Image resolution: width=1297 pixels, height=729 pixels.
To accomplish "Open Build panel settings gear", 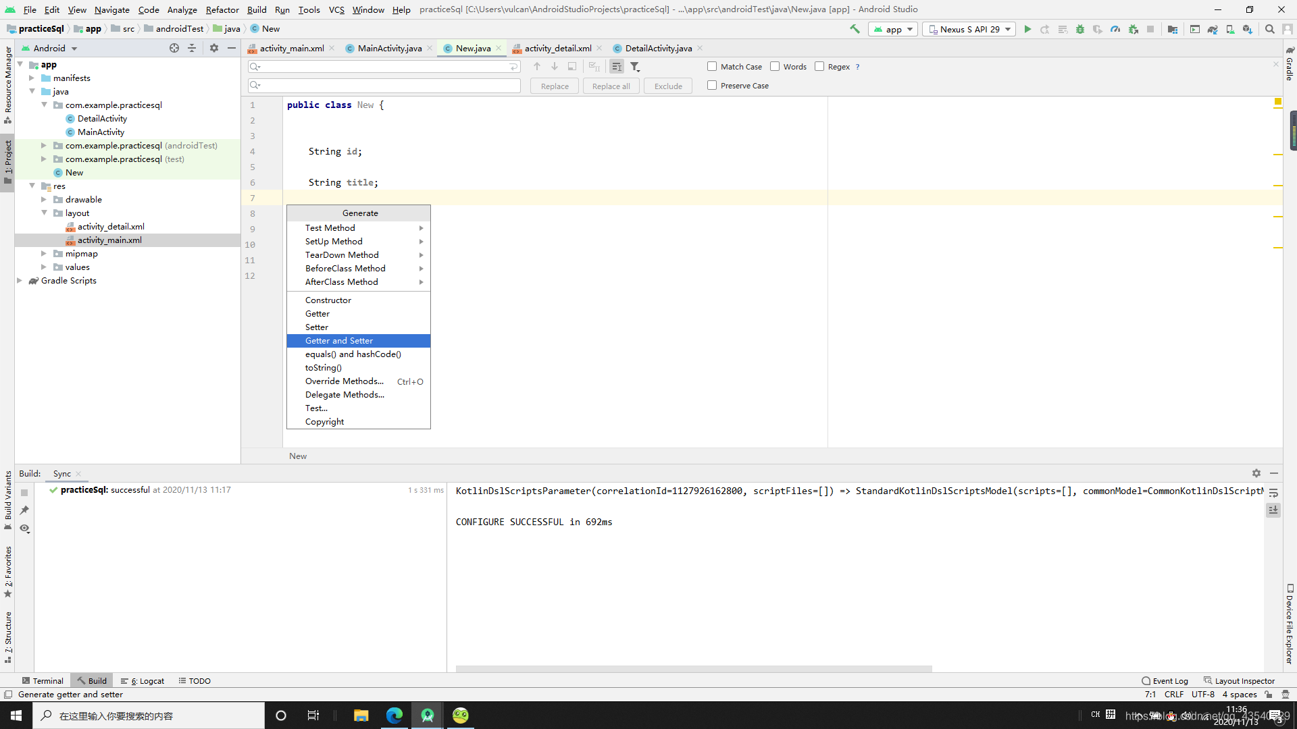I will pyautogui.click(x=1256, y=473).
